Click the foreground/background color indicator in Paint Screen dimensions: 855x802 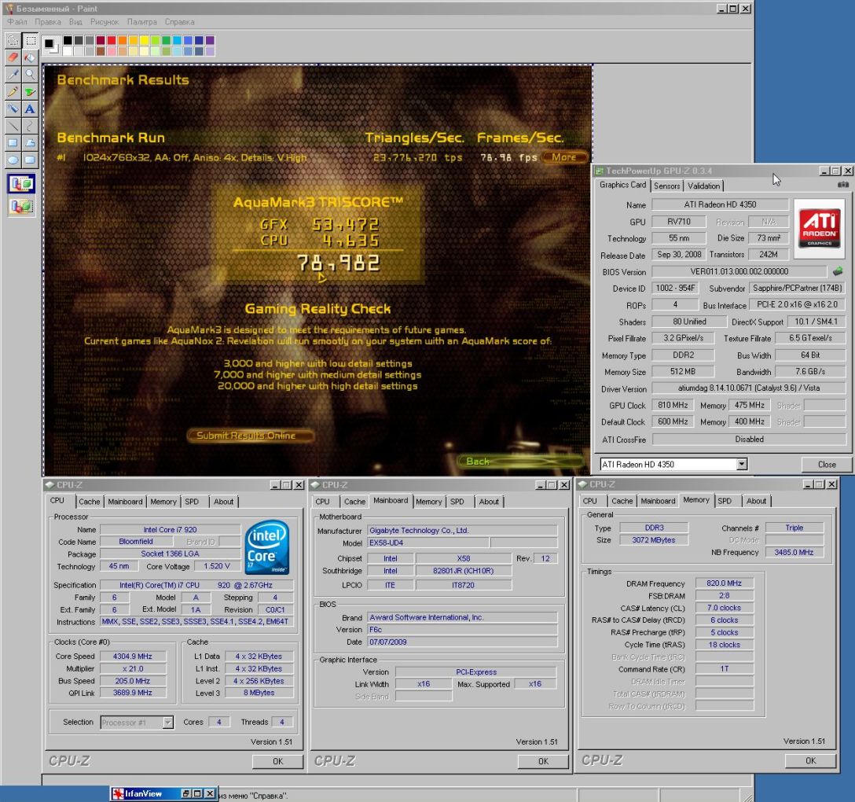(50, 45)
